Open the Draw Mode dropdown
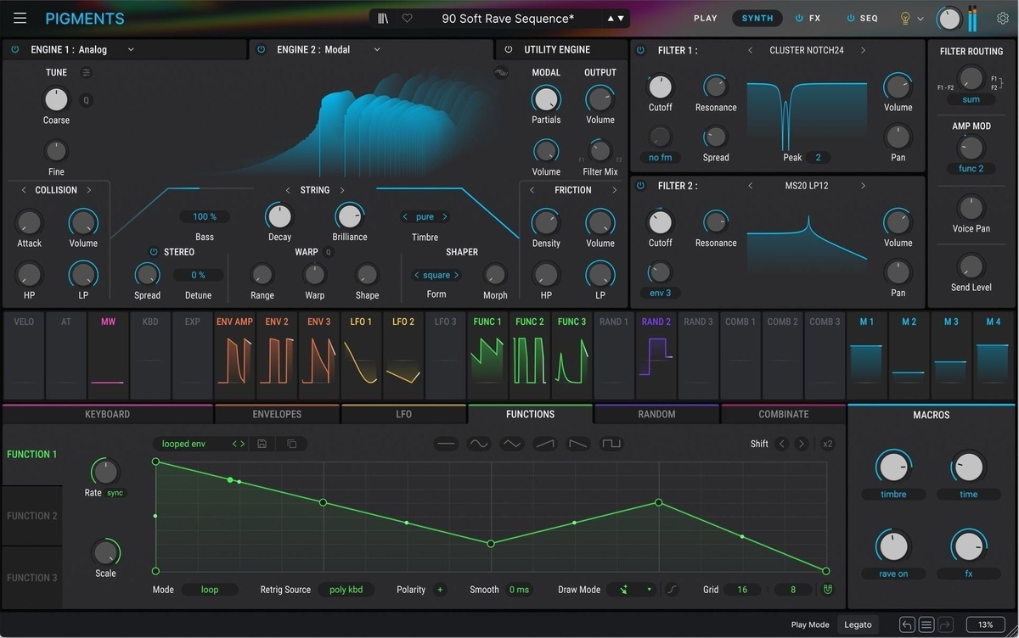This screenshot has height=638, width=1019. (x=633, y=590)
